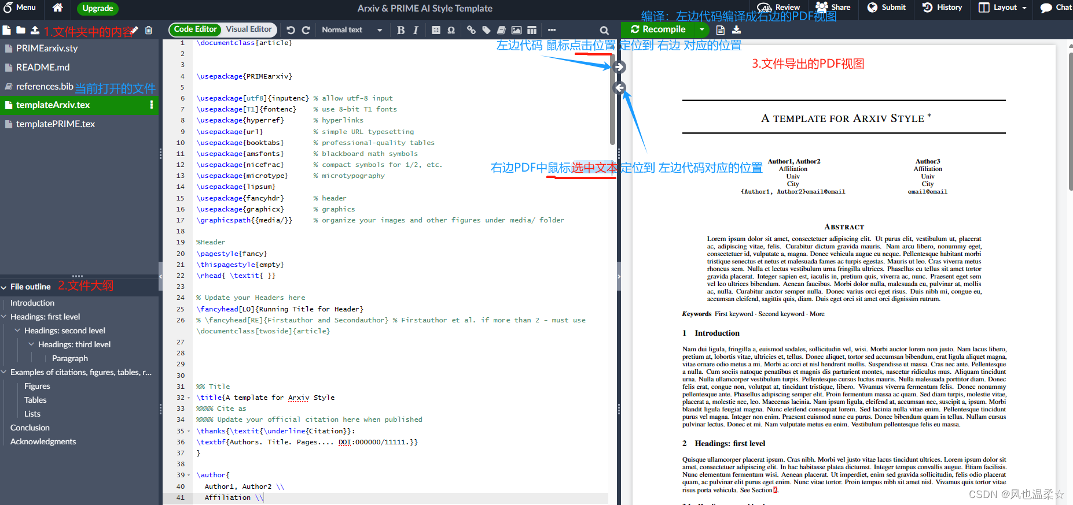Insert a hyperlink icon
This screenshot has width=1073, height=505.
pyautogui.click(x=471, y=30)
